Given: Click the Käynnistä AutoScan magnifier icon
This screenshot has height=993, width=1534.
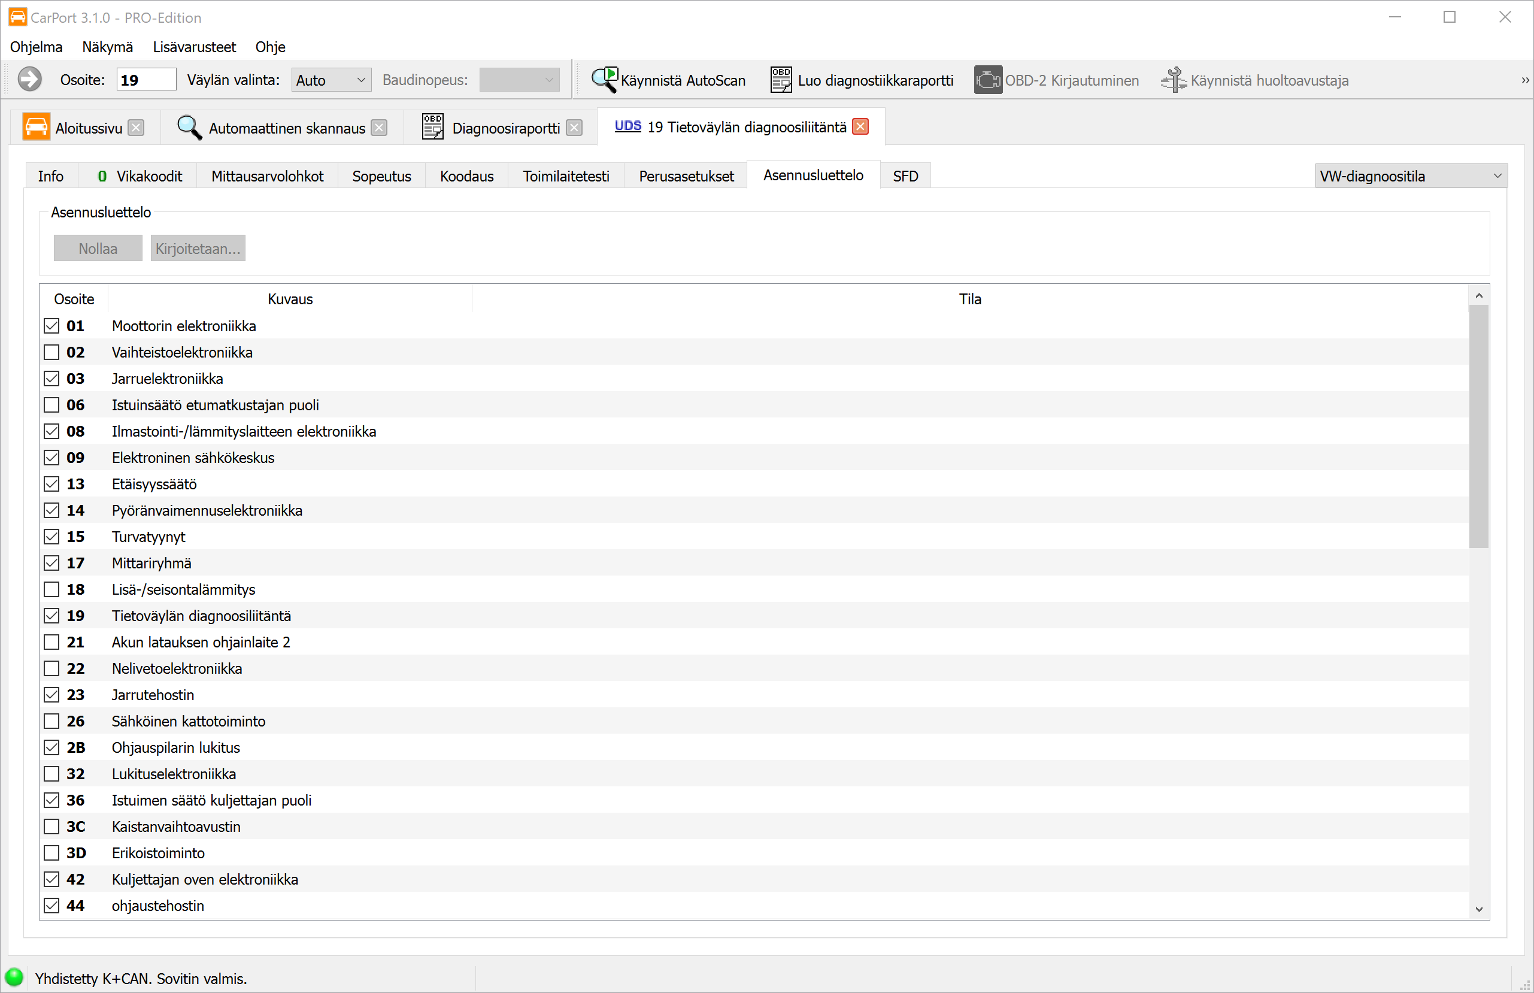Looking at the screenshot, I should 604,80.
